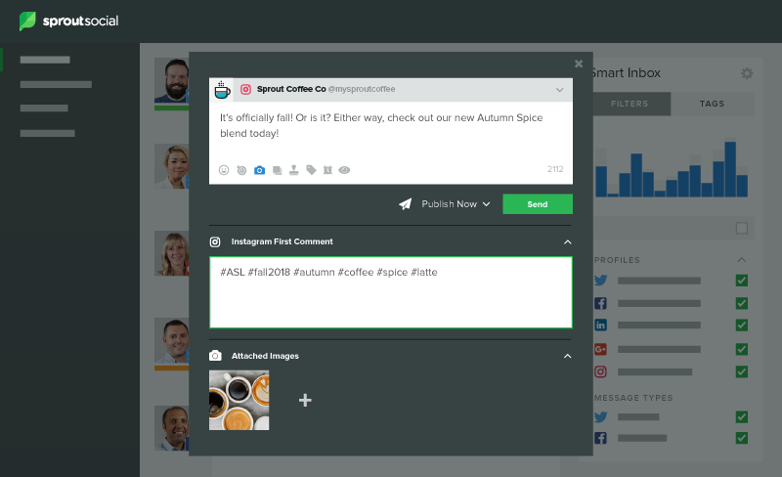782x477 pixels.
Task: Click the Sprout Social logo
Action: [x=68, y=21]
